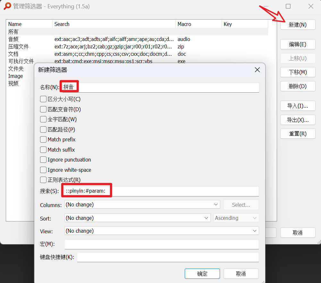Close the 管理筛选器 window
The width and height of the screenshot is (321, 283).
click(x=311, y=6)
